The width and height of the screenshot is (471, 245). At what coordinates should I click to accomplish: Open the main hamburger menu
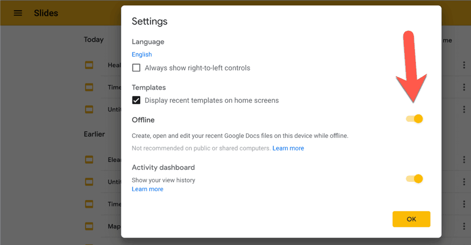(18, 13)
